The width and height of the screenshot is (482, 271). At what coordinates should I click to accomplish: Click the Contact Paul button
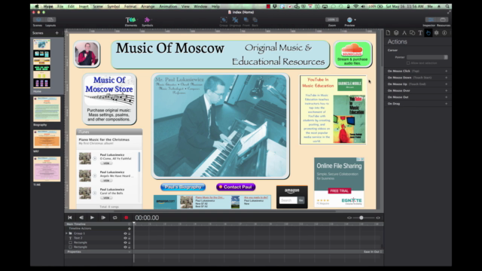236,187
